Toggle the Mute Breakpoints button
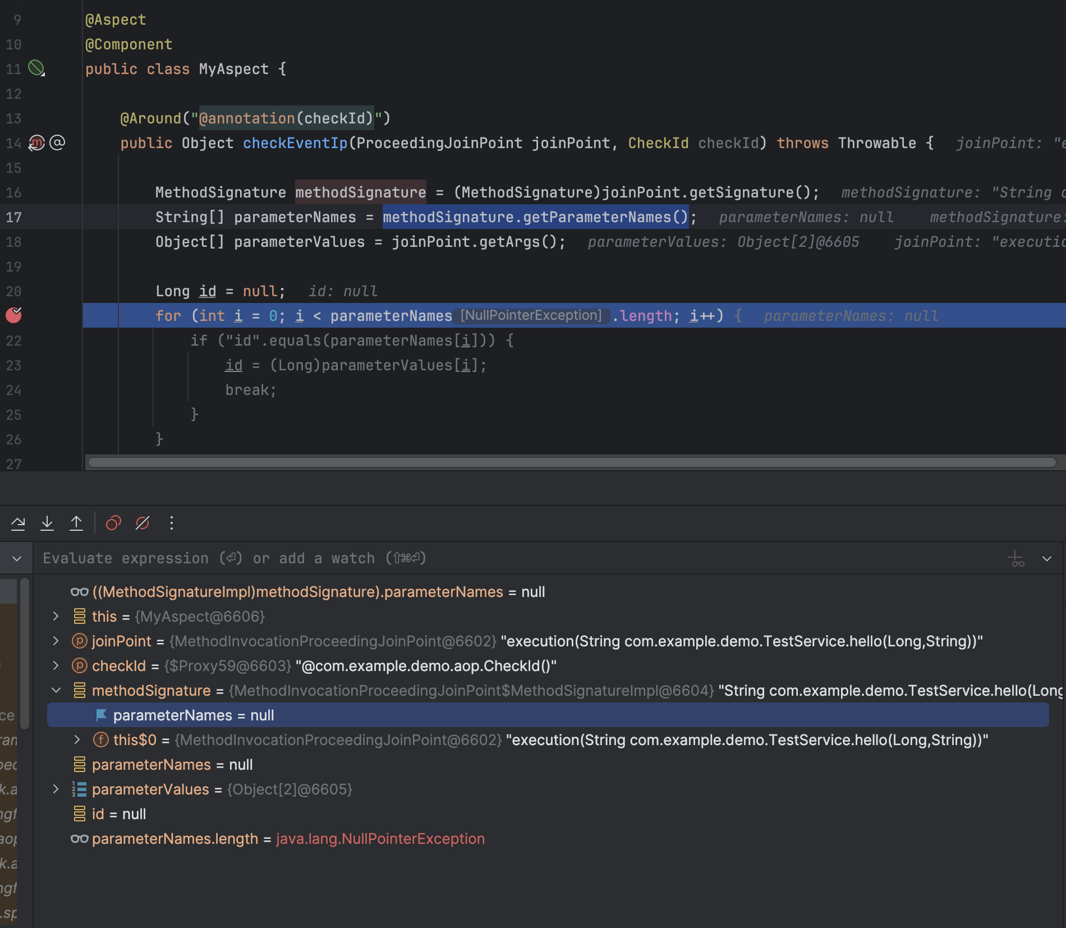The height and width of the screenshot is (928, 1066). click(143, 523)
